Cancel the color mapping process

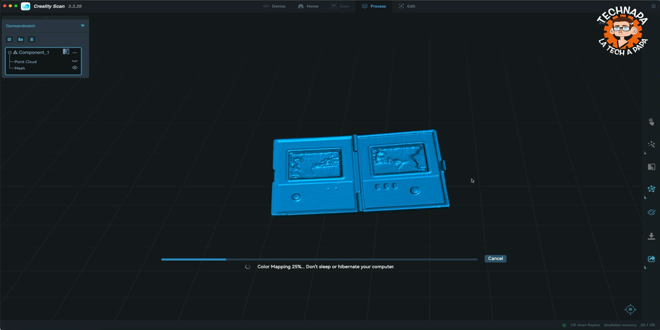(x=495, y=258)
